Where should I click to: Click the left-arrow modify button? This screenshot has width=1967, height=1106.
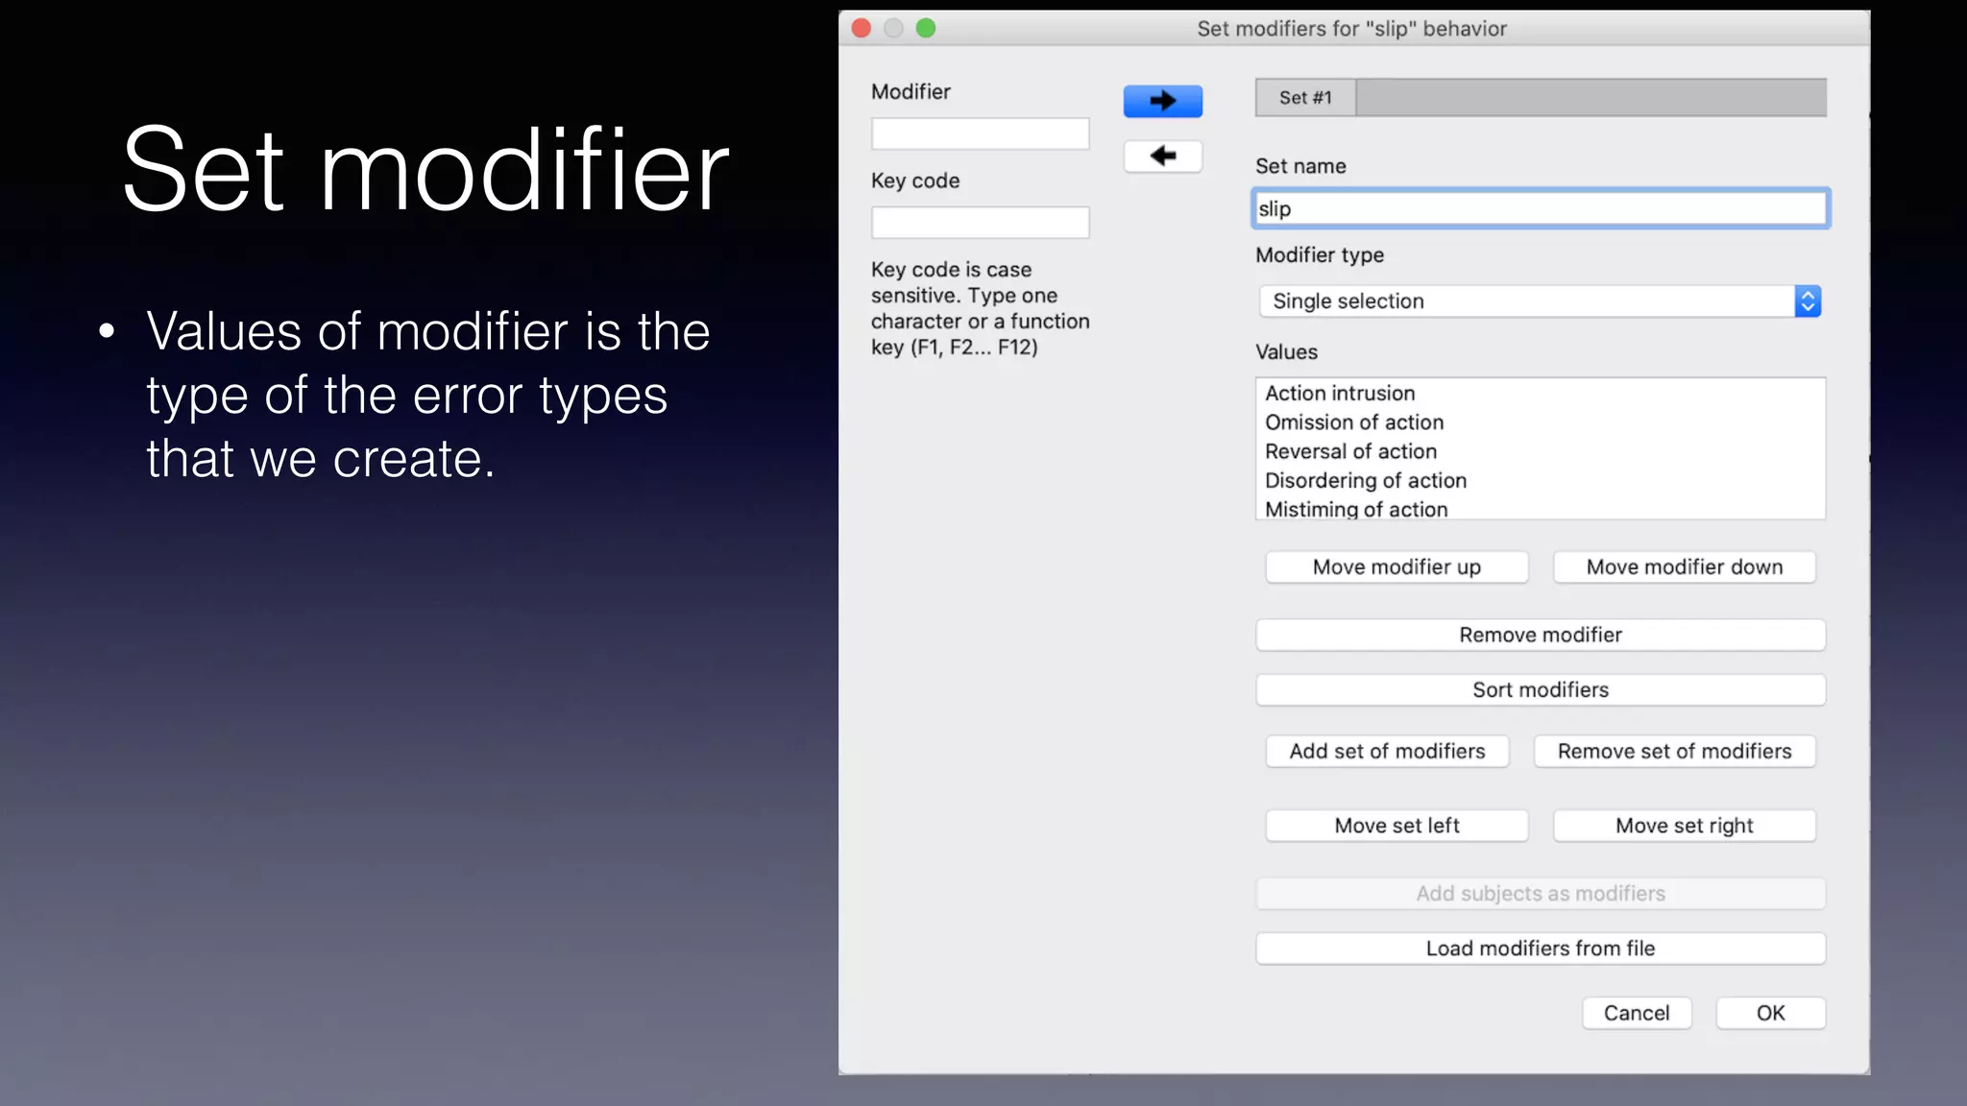pos(1162,156)
